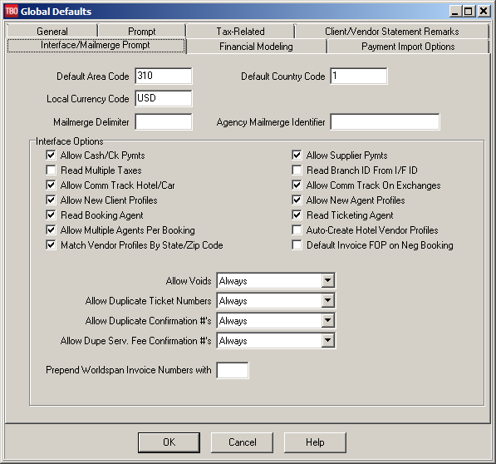Open the Tax-Related tab
The image size is (496, 464).
(240, 31)
